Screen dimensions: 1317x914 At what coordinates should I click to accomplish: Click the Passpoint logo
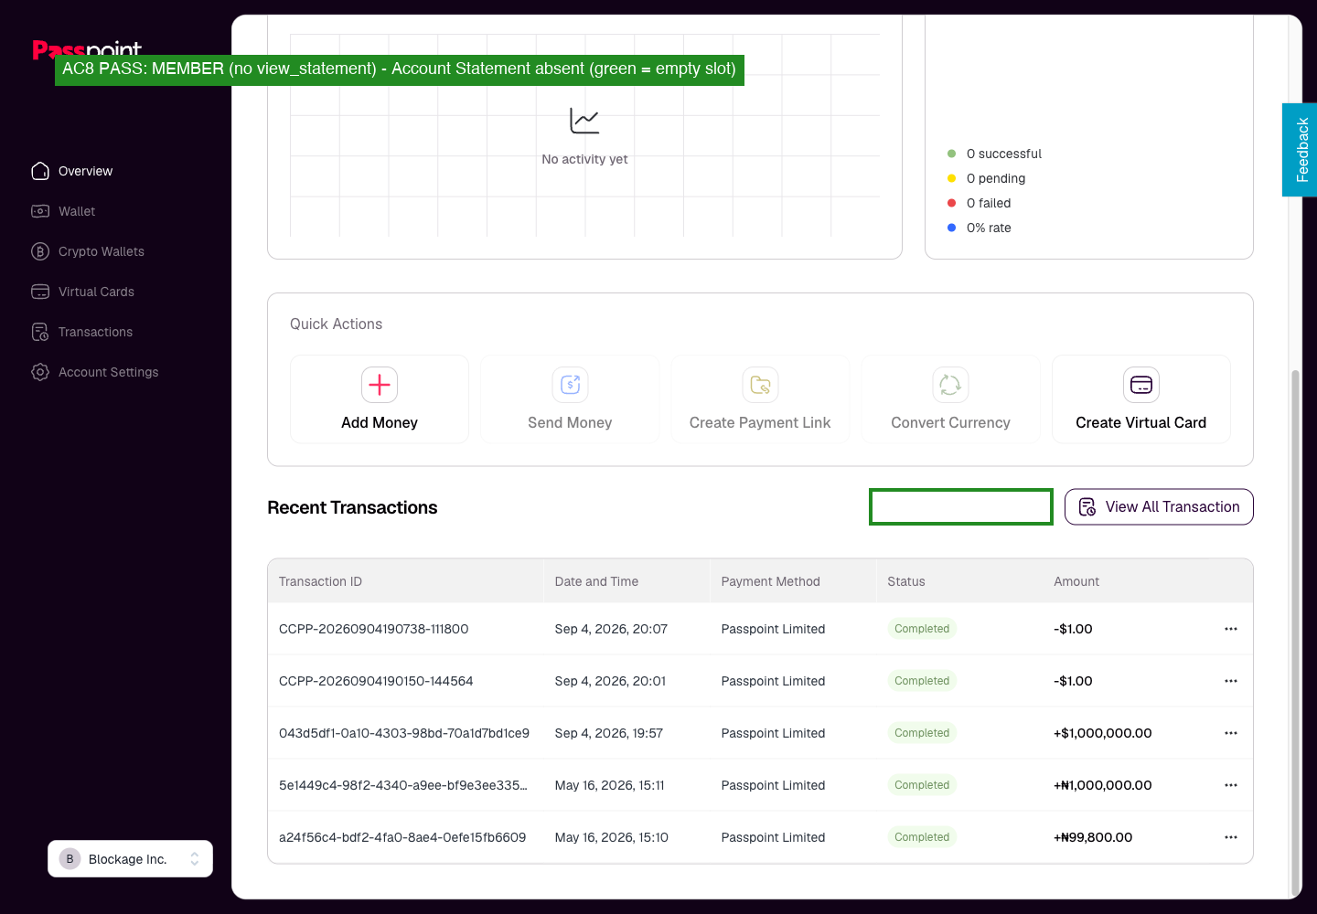(x=87, y=49)
